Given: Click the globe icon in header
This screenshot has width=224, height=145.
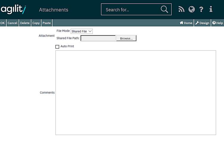Looking at the screenshot, I should pos(192,10).
